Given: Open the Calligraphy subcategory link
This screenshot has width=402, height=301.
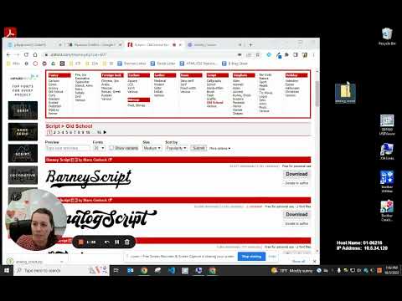Looking at the screenshot, I should [x=214, y=81].
